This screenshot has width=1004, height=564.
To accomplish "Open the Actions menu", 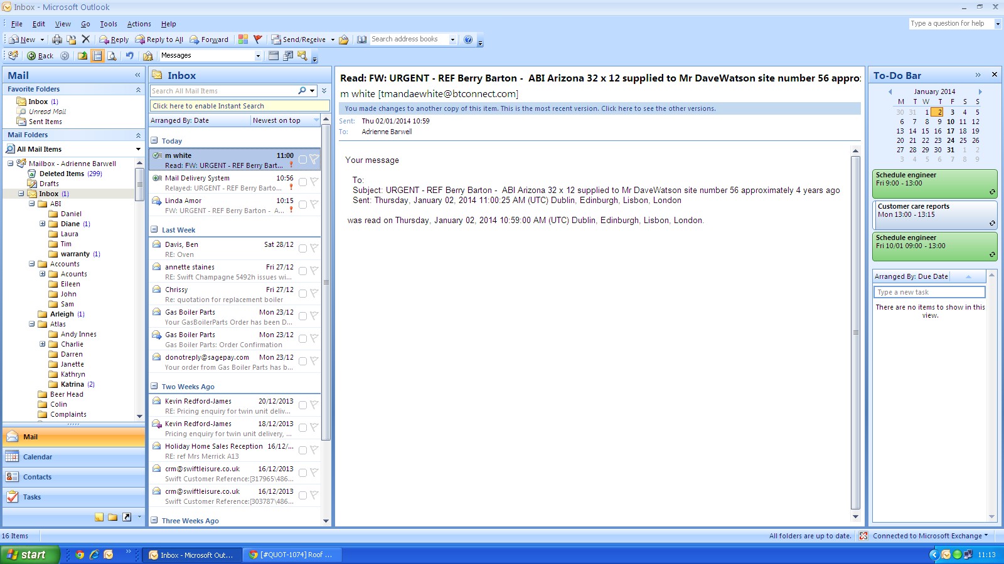I will 139,24.
